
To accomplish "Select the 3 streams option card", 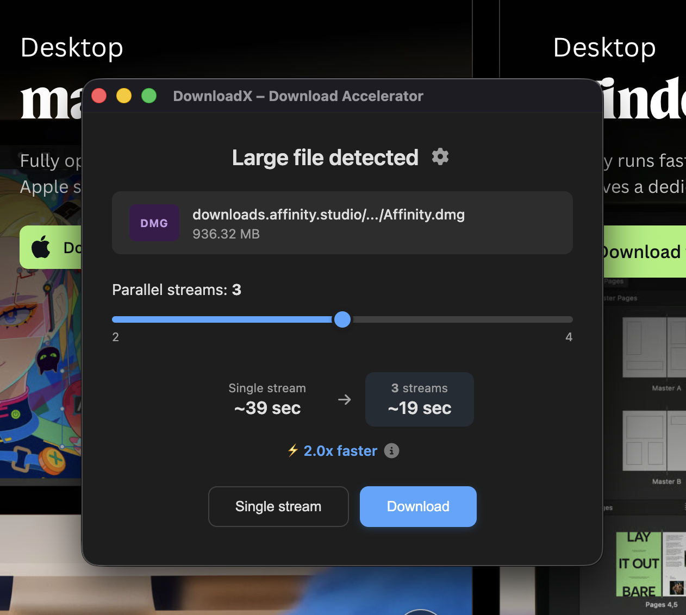I will 419,399.
